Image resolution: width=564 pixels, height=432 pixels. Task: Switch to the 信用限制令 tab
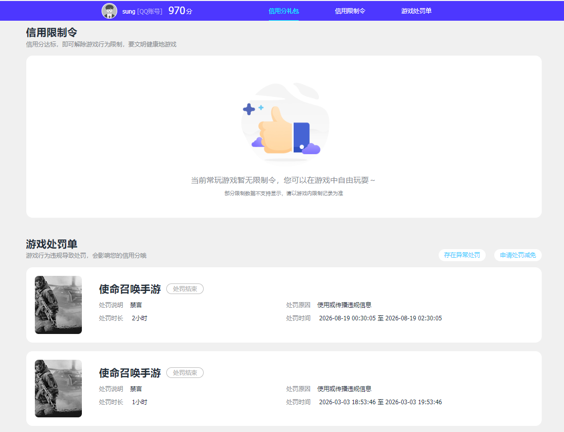point(350,11)
